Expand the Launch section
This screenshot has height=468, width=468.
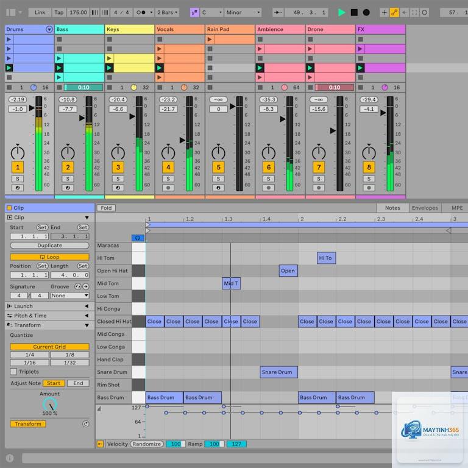87,306
